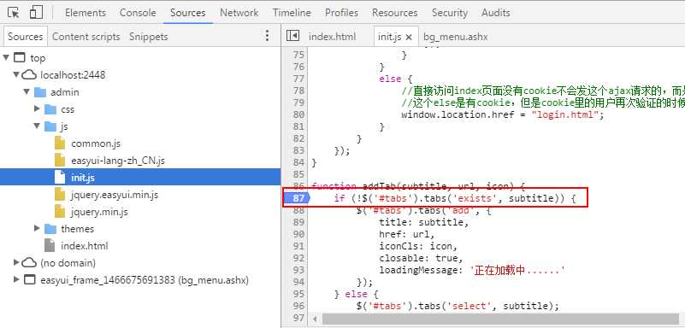Click the themes folder icon

tap(50, 229)
